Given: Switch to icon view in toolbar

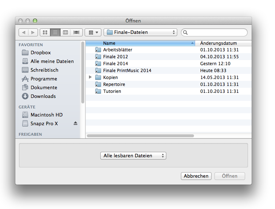Looking at the screenshot, I should [x=45, y=32].
